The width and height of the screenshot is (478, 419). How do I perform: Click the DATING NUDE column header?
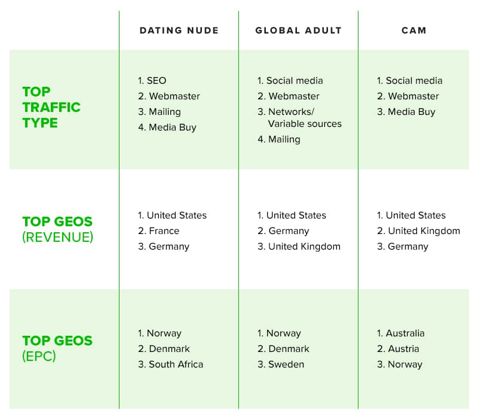(x=179, y=31)
